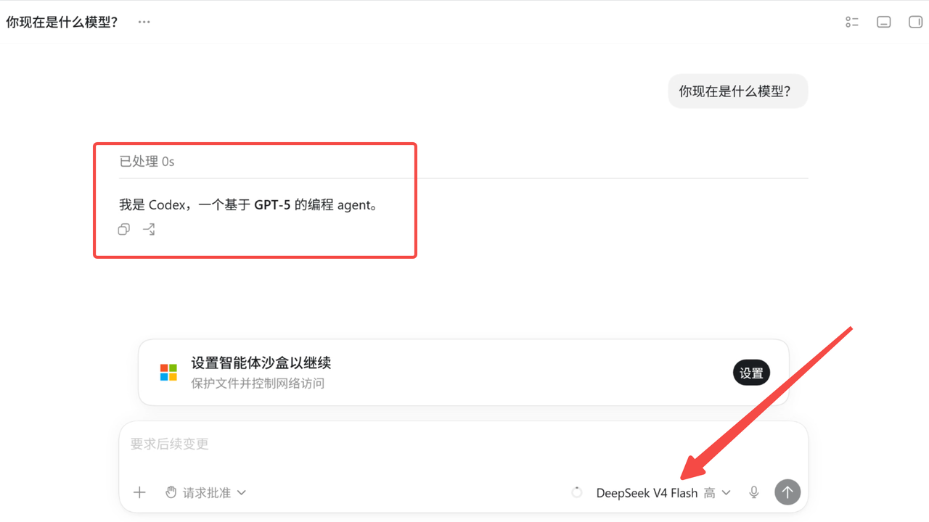Click the hand icon beside 请求批准
The image size is (929, 522).
171,492
